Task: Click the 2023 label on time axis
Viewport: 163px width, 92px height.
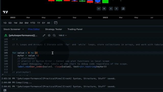Action: (105, 18)
